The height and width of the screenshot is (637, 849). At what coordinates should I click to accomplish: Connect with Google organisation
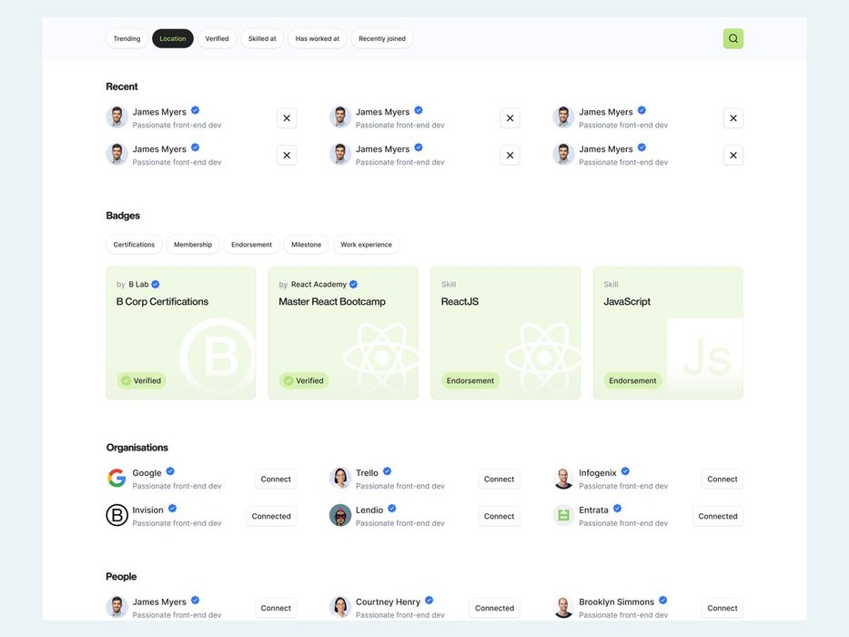[x=276, y=479]
